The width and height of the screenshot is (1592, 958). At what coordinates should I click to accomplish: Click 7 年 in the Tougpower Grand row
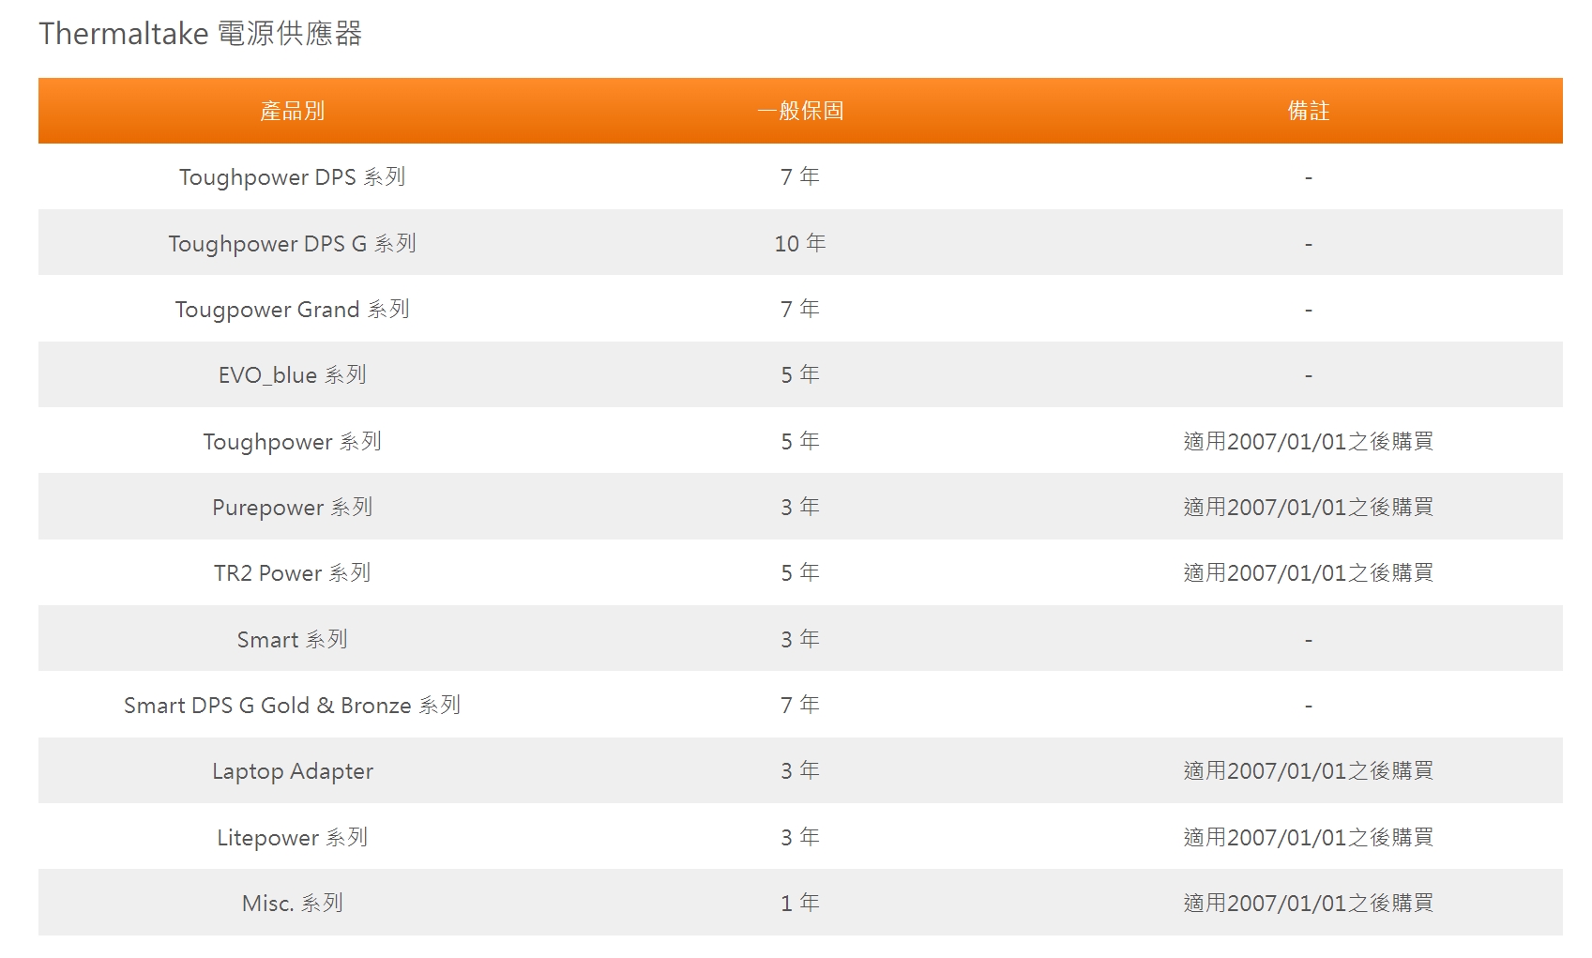[x=800, y=309]
